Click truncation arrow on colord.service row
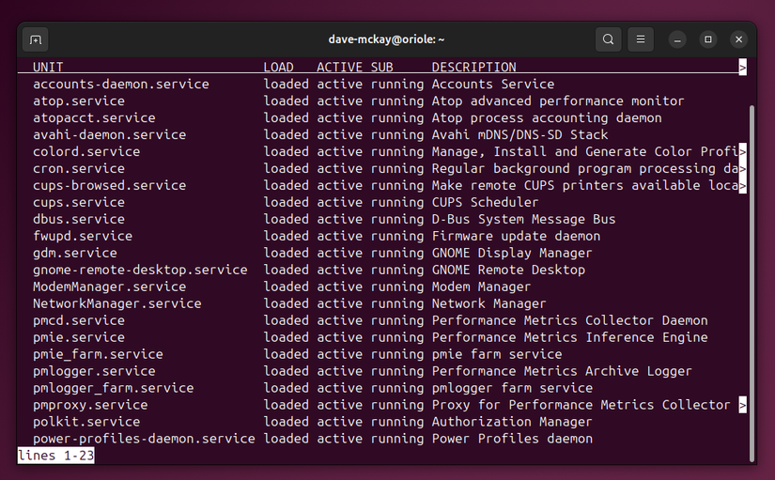 tap(743, 151)
